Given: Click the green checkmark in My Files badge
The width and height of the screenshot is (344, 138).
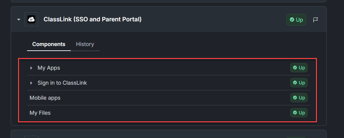Looking at the screenshot, I should [x=295, y=113].
